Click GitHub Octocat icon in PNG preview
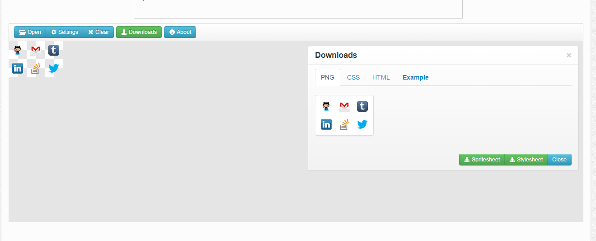Viewport: 596px width, 241px height. 326,106
